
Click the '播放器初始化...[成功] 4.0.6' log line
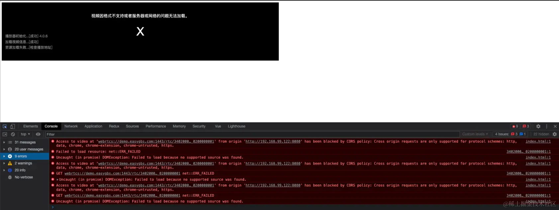click(27, 36)
